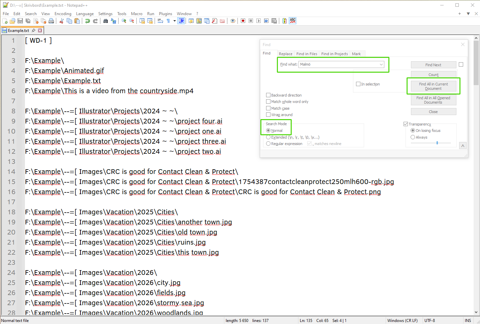Open the Language menu
Image resolution: width=480 pixels, height=324 pixels.
(x=85, y=14)
